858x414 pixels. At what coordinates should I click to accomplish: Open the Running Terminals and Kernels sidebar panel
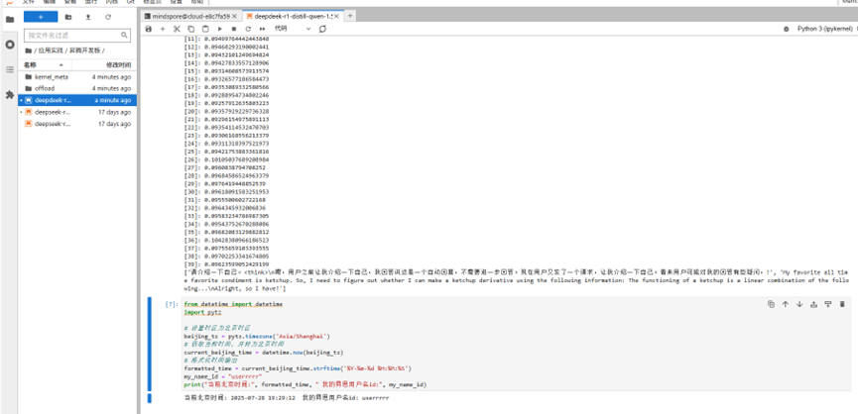click(x=10, y=45)
